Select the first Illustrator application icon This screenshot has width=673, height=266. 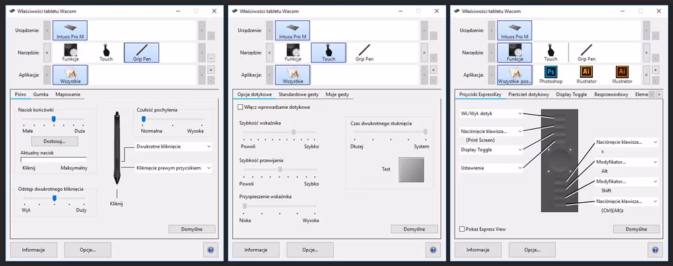point(586,75)
